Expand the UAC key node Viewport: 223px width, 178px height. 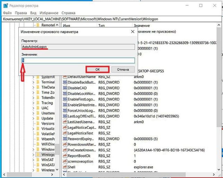click(x=33, y=108)
